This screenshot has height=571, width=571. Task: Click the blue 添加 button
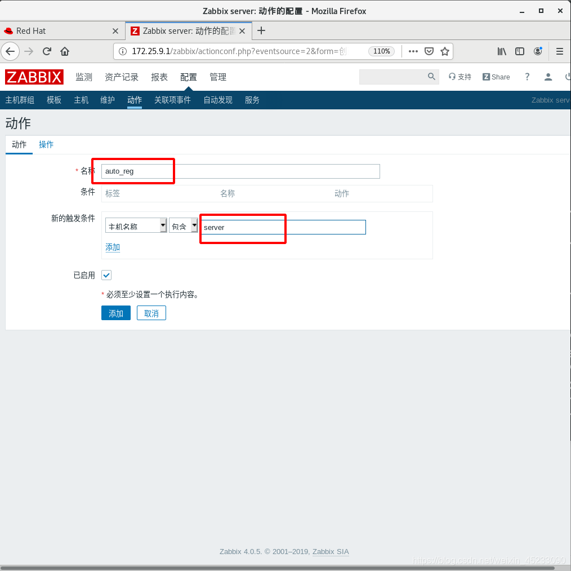click(116, 313)
